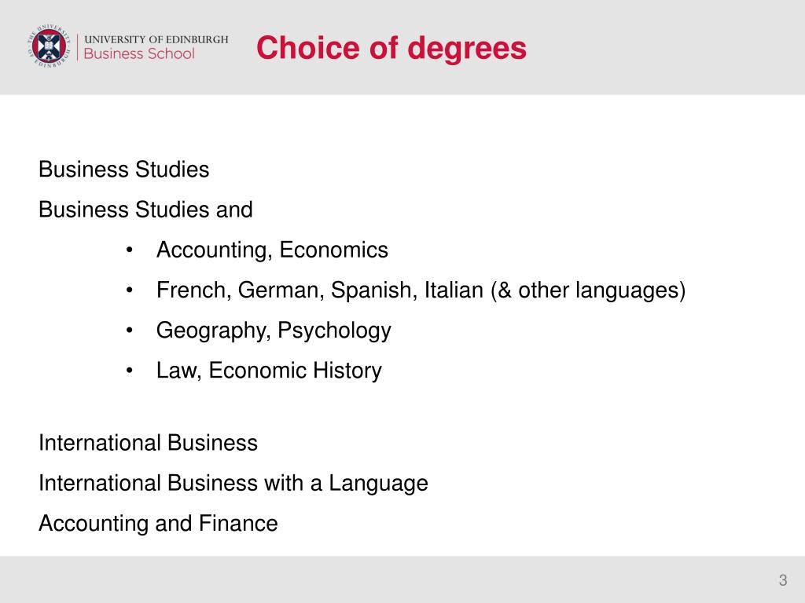Click the bullet before 'Law, Economic History'
805x603 pixels.
point(130,371)
